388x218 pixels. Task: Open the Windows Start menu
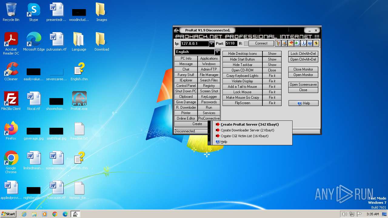point(8,214)
